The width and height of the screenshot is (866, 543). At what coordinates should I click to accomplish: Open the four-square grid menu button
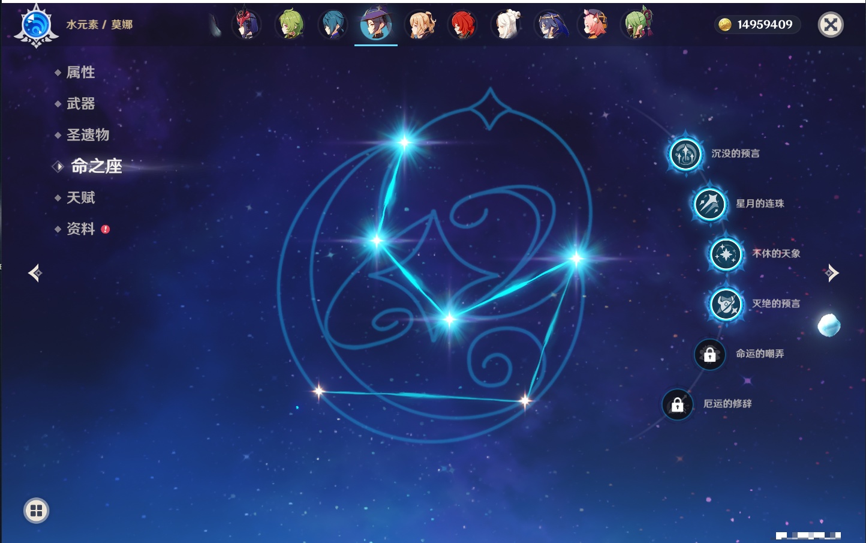(x=36, y=511)
